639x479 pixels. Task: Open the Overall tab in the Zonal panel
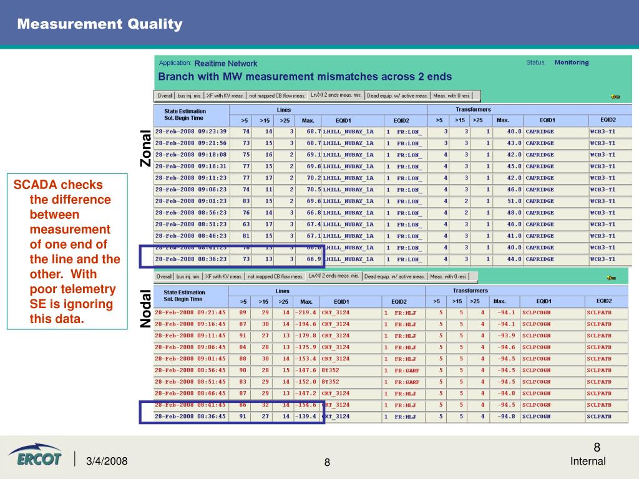165,95
